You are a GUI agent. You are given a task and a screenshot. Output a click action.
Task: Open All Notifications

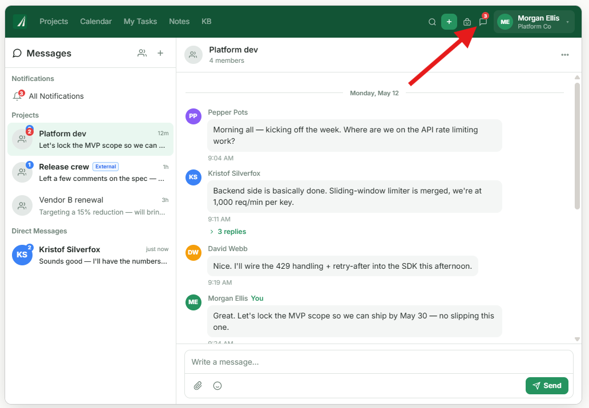click(x=90, y=96)
